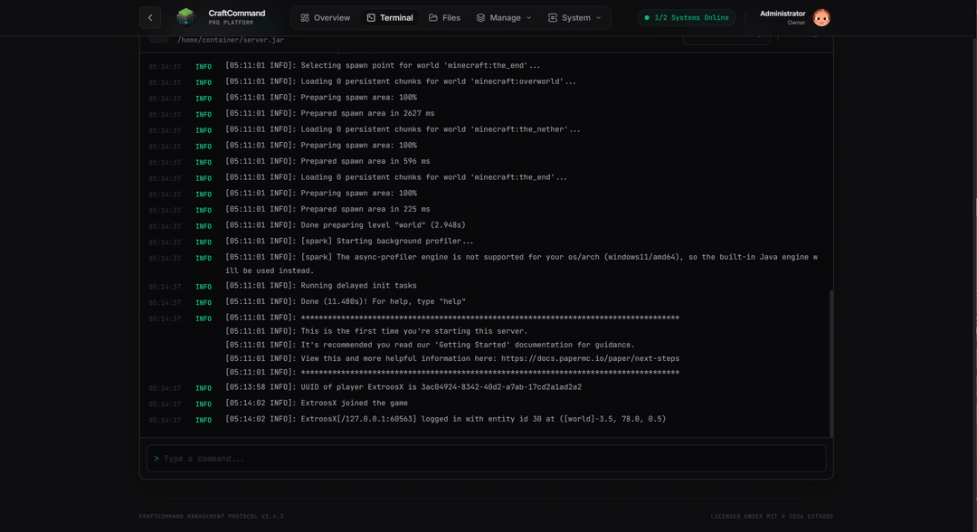Click the Overview grid icon
Image resolution: width=977 pixels, height=532 pixels.
click(305, 18)
